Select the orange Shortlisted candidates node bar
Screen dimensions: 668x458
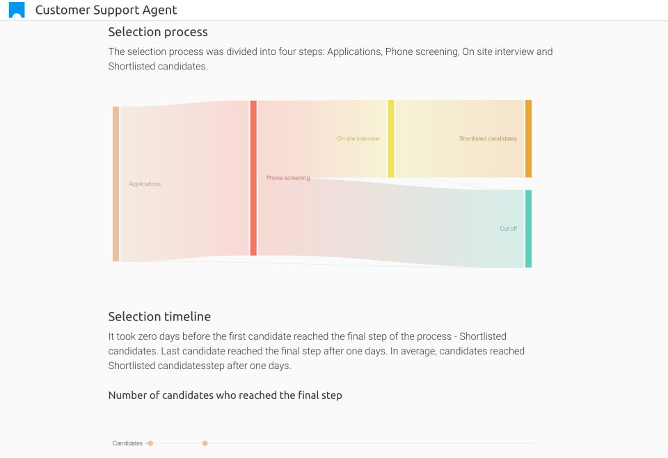[528, 138]
